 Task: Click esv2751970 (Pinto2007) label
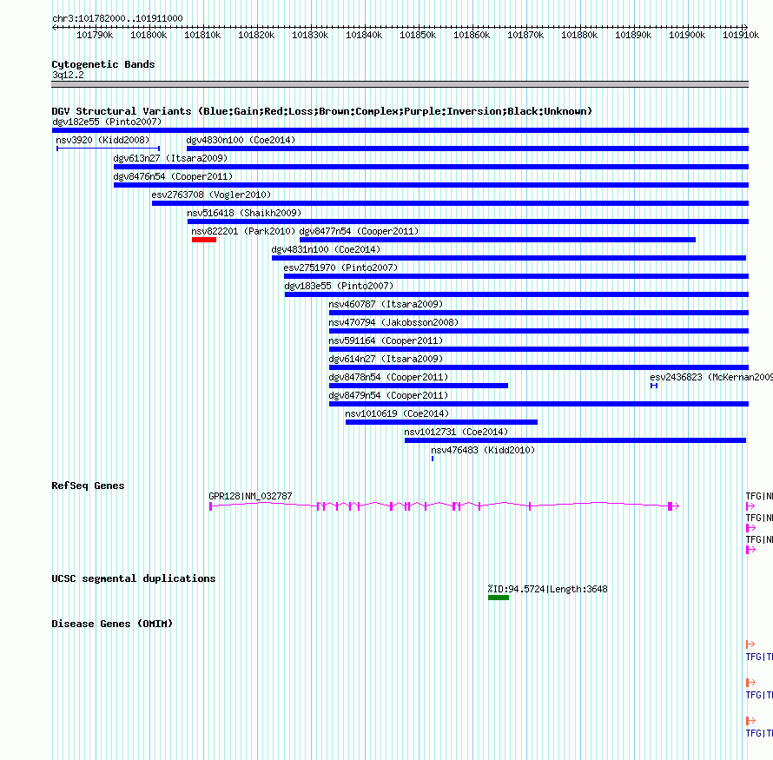pos(340,268)
